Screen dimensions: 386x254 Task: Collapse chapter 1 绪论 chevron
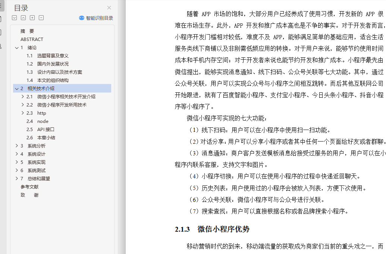click(17, 48)
